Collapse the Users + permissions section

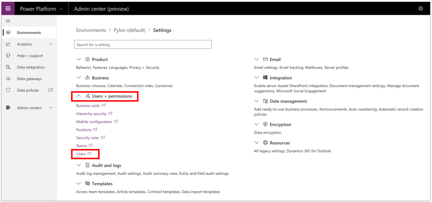(79, 96)
